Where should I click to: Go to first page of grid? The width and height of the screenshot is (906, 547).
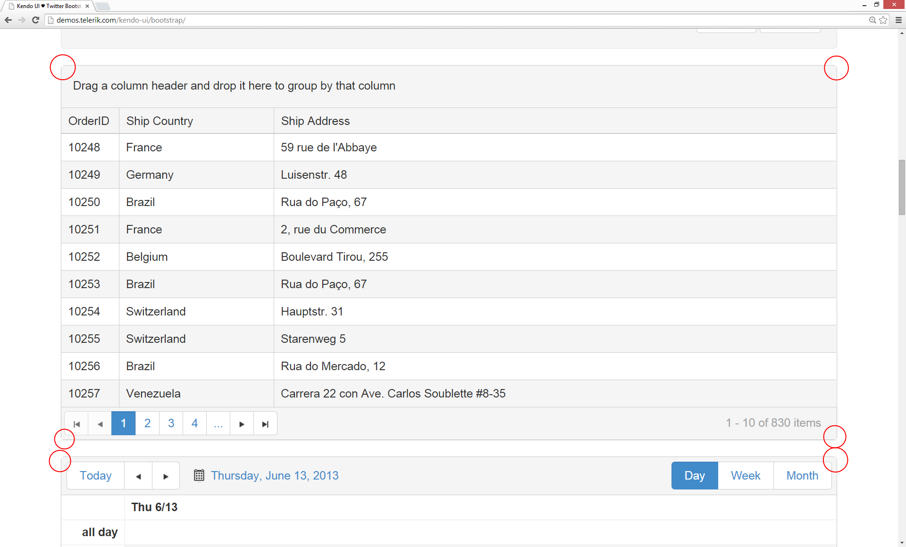click(x=76, y=424)
